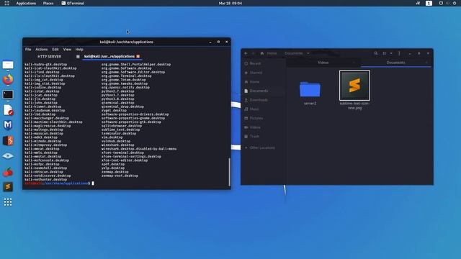Launch Firefox from the dock

8,79
